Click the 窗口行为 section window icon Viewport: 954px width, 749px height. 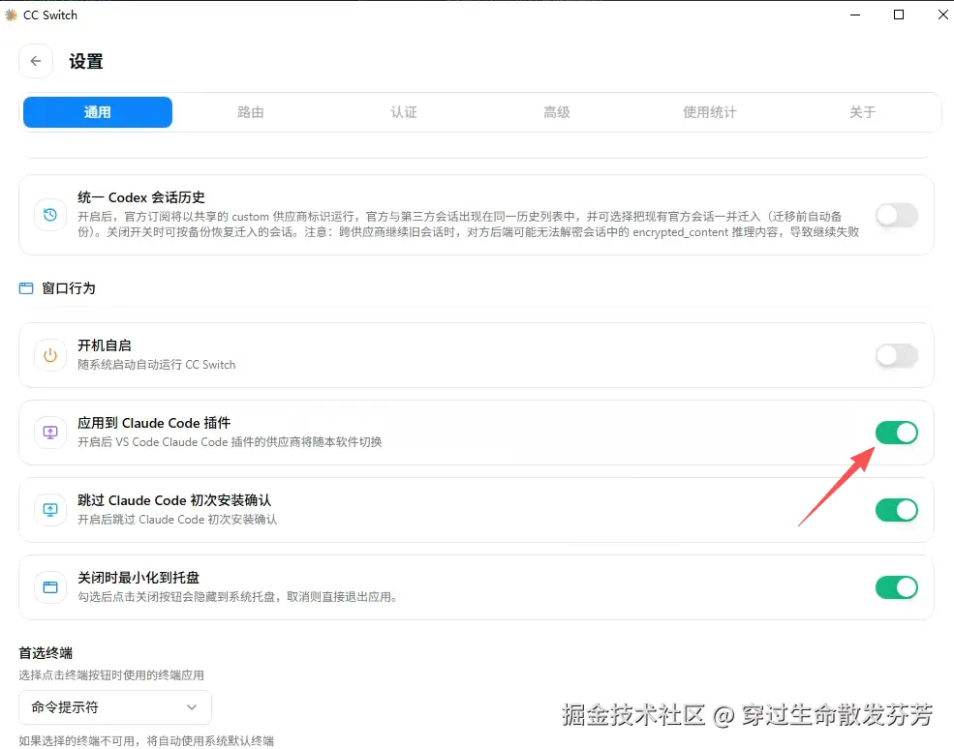click(x=26, y=288)
